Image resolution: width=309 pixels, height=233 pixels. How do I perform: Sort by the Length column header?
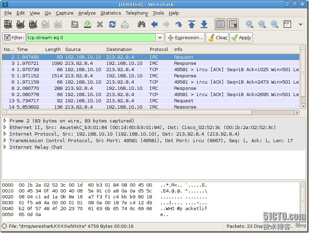point(53,50)
